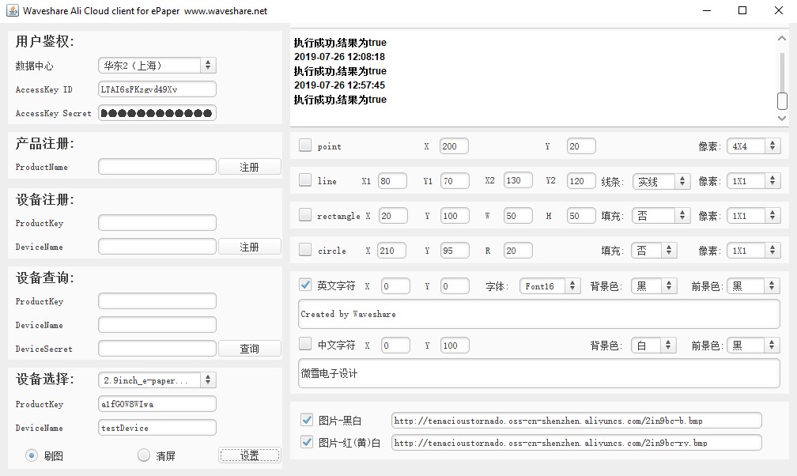This screenshot has width=797, height=476.
Task: Click the log scrollbar down arrow
Action: (x=782, y=118)
